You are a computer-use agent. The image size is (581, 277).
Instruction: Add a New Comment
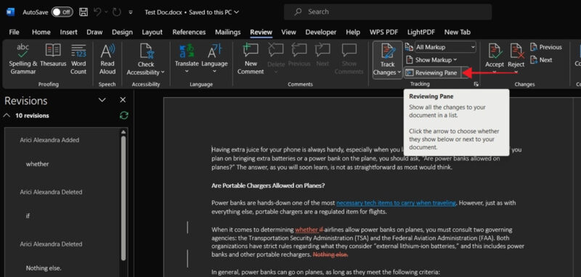251,59
